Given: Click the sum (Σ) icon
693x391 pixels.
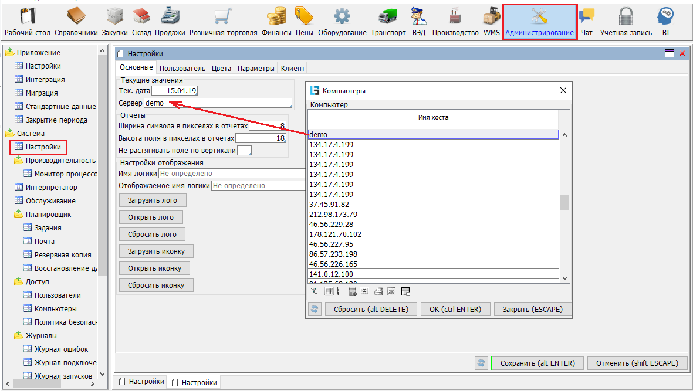Looking at the screenshot, I should [x=364, y=291].
